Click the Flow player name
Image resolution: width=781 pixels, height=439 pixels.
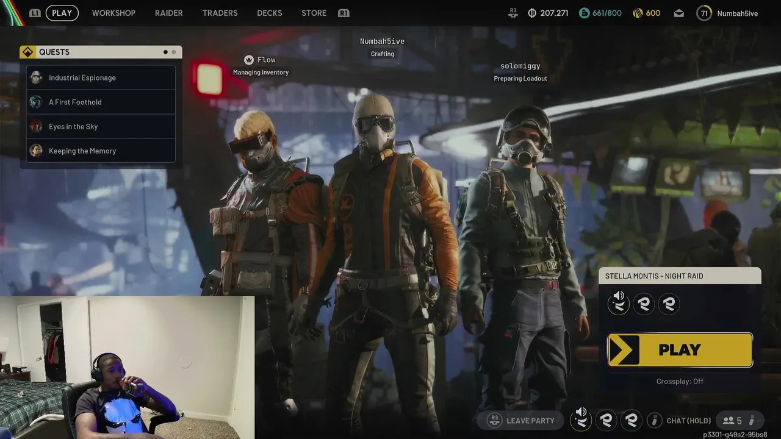point(267,60)
